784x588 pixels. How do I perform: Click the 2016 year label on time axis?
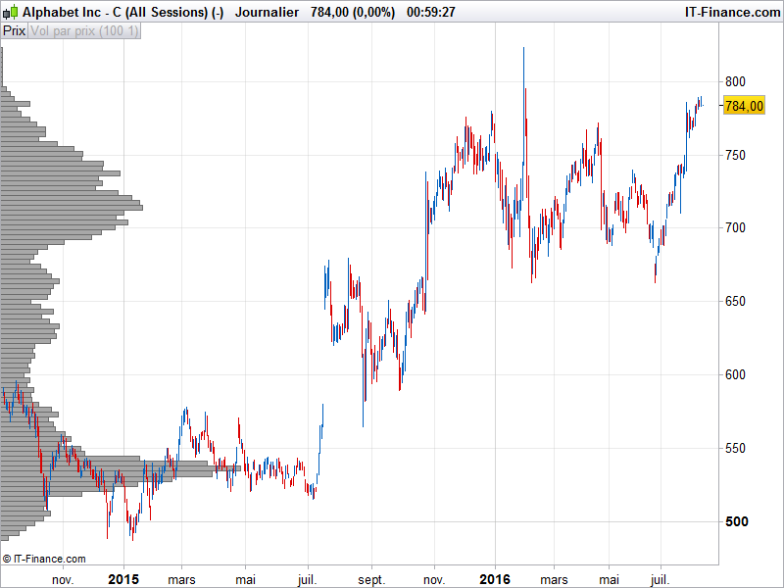(495, 579)
